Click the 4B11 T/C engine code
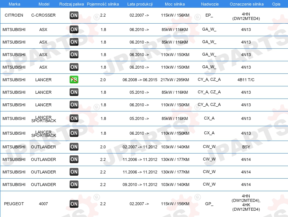 (246, 80)
